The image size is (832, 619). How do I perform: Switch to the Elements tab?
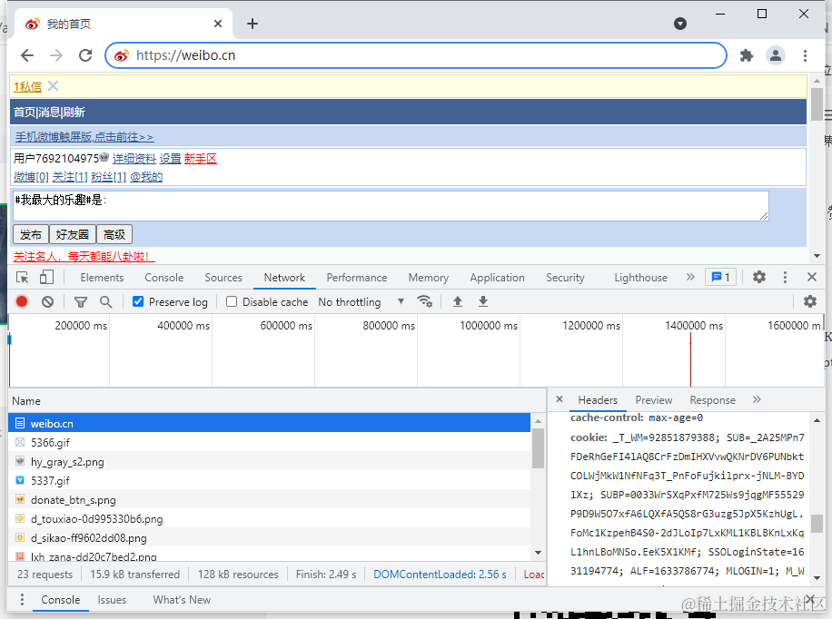(x=102, y=278)
